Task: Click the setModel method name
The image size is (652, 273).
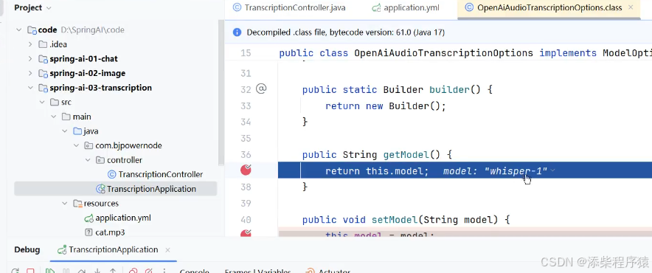Action: click(394, 220)
